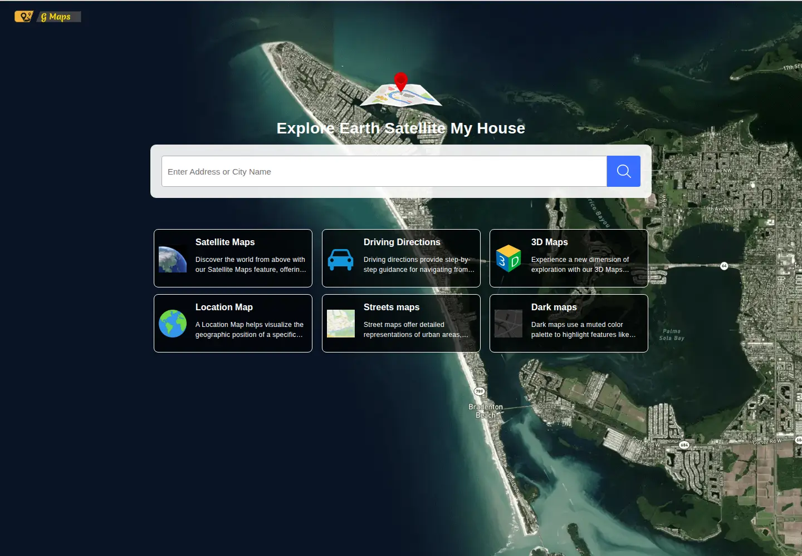
Task: Click the Explore Earth Satellite My House title
Action: tap(401, 128)
